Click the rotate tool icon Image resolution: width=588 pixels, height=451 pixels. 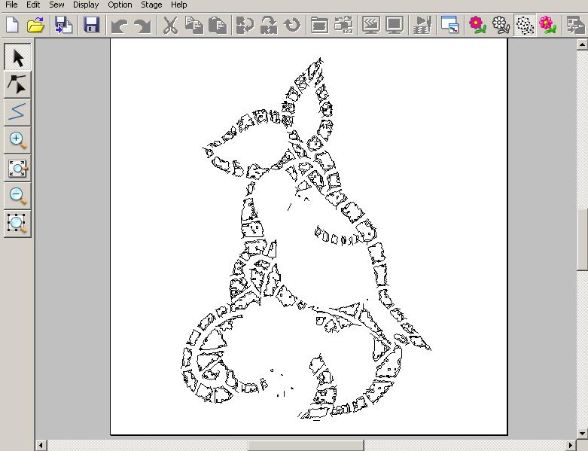point(292,26)
